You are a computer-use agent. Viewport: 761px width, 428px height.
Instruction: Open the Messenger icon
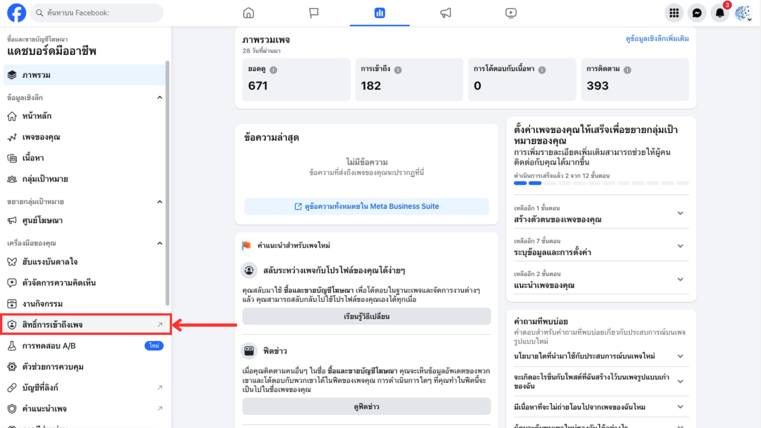tap(697, 13)
